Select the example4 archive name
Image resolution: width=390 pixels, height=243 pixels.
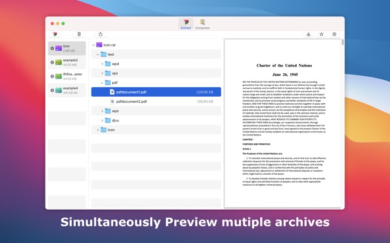(x=70, y=88)
